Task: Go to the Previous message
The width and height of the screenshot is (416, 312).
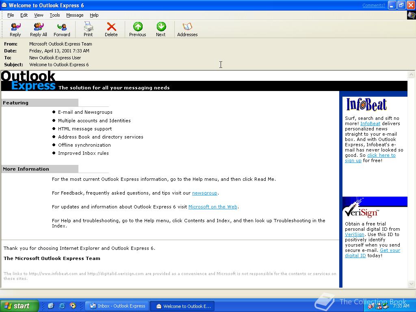Action: [138, 29]
